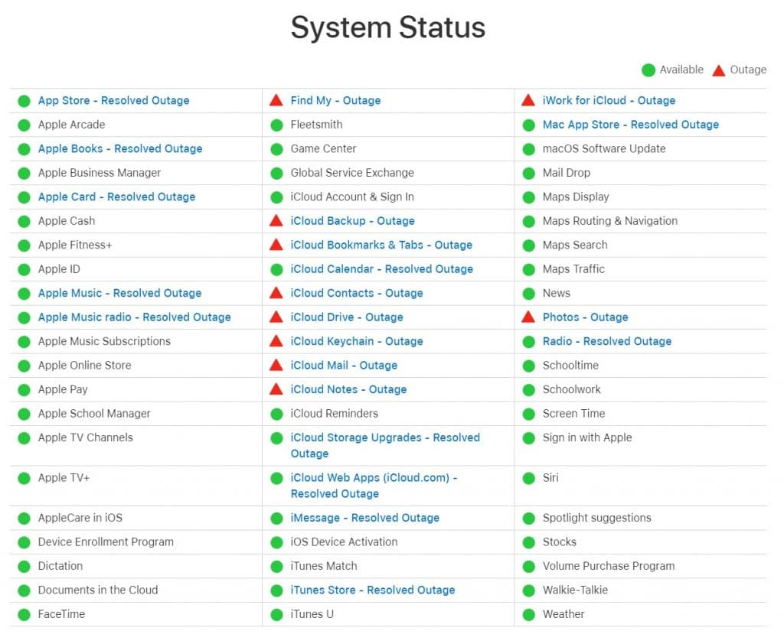Click the red triangle beside iWork for iCloud
Viewport: 784px width, 634px height.
[x=528, y=100]
